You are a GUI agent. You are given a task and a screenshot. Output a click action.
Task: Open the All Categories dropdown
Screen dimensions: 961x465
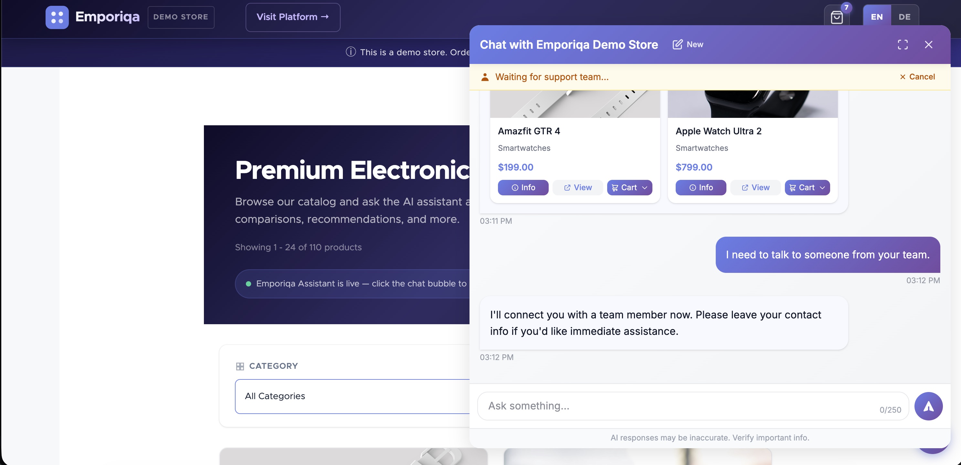point(352,396)
